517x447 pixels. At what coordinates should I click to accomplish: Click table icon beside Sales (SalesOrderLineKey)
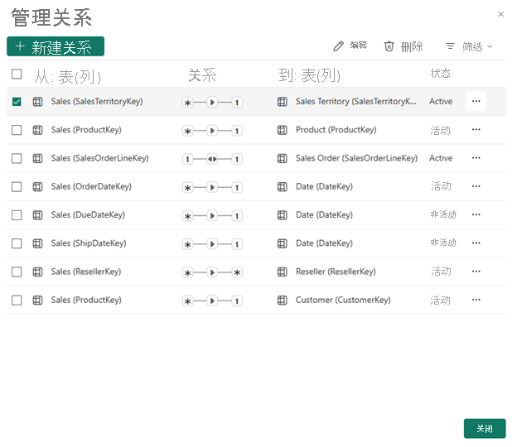point(37,158)
